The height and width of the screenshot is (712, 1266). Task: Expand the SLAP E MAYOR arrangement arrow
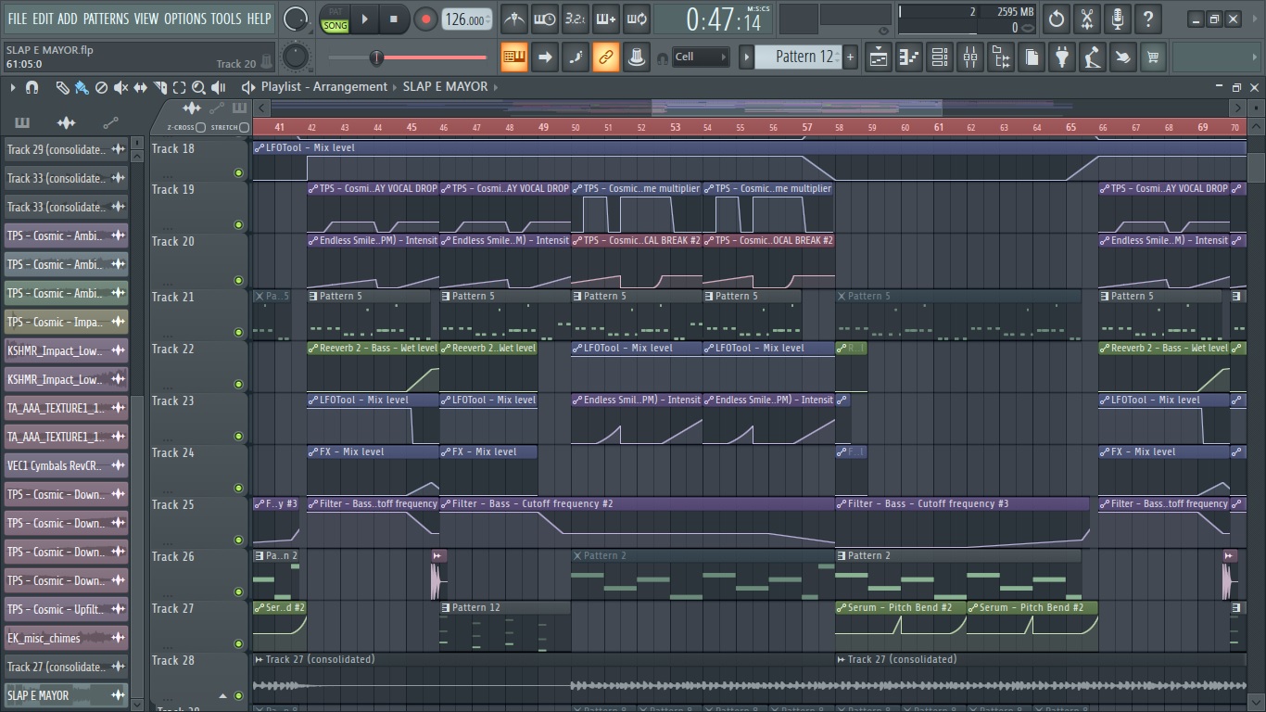pos(497,87)
